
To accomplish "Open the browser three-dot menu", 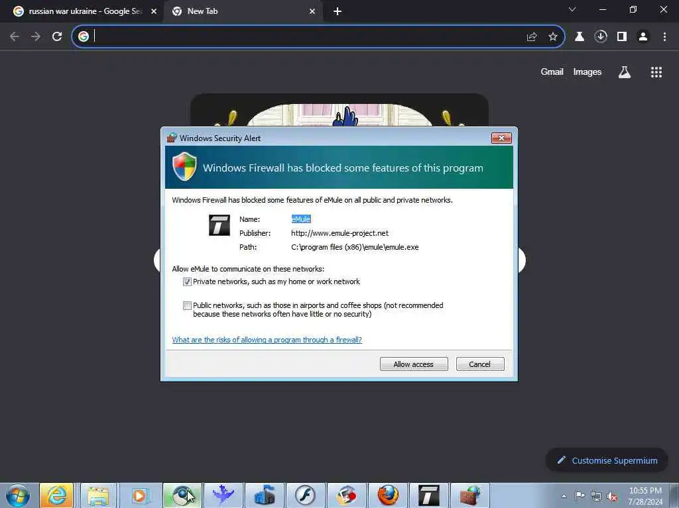I will [x=664, y=37].
